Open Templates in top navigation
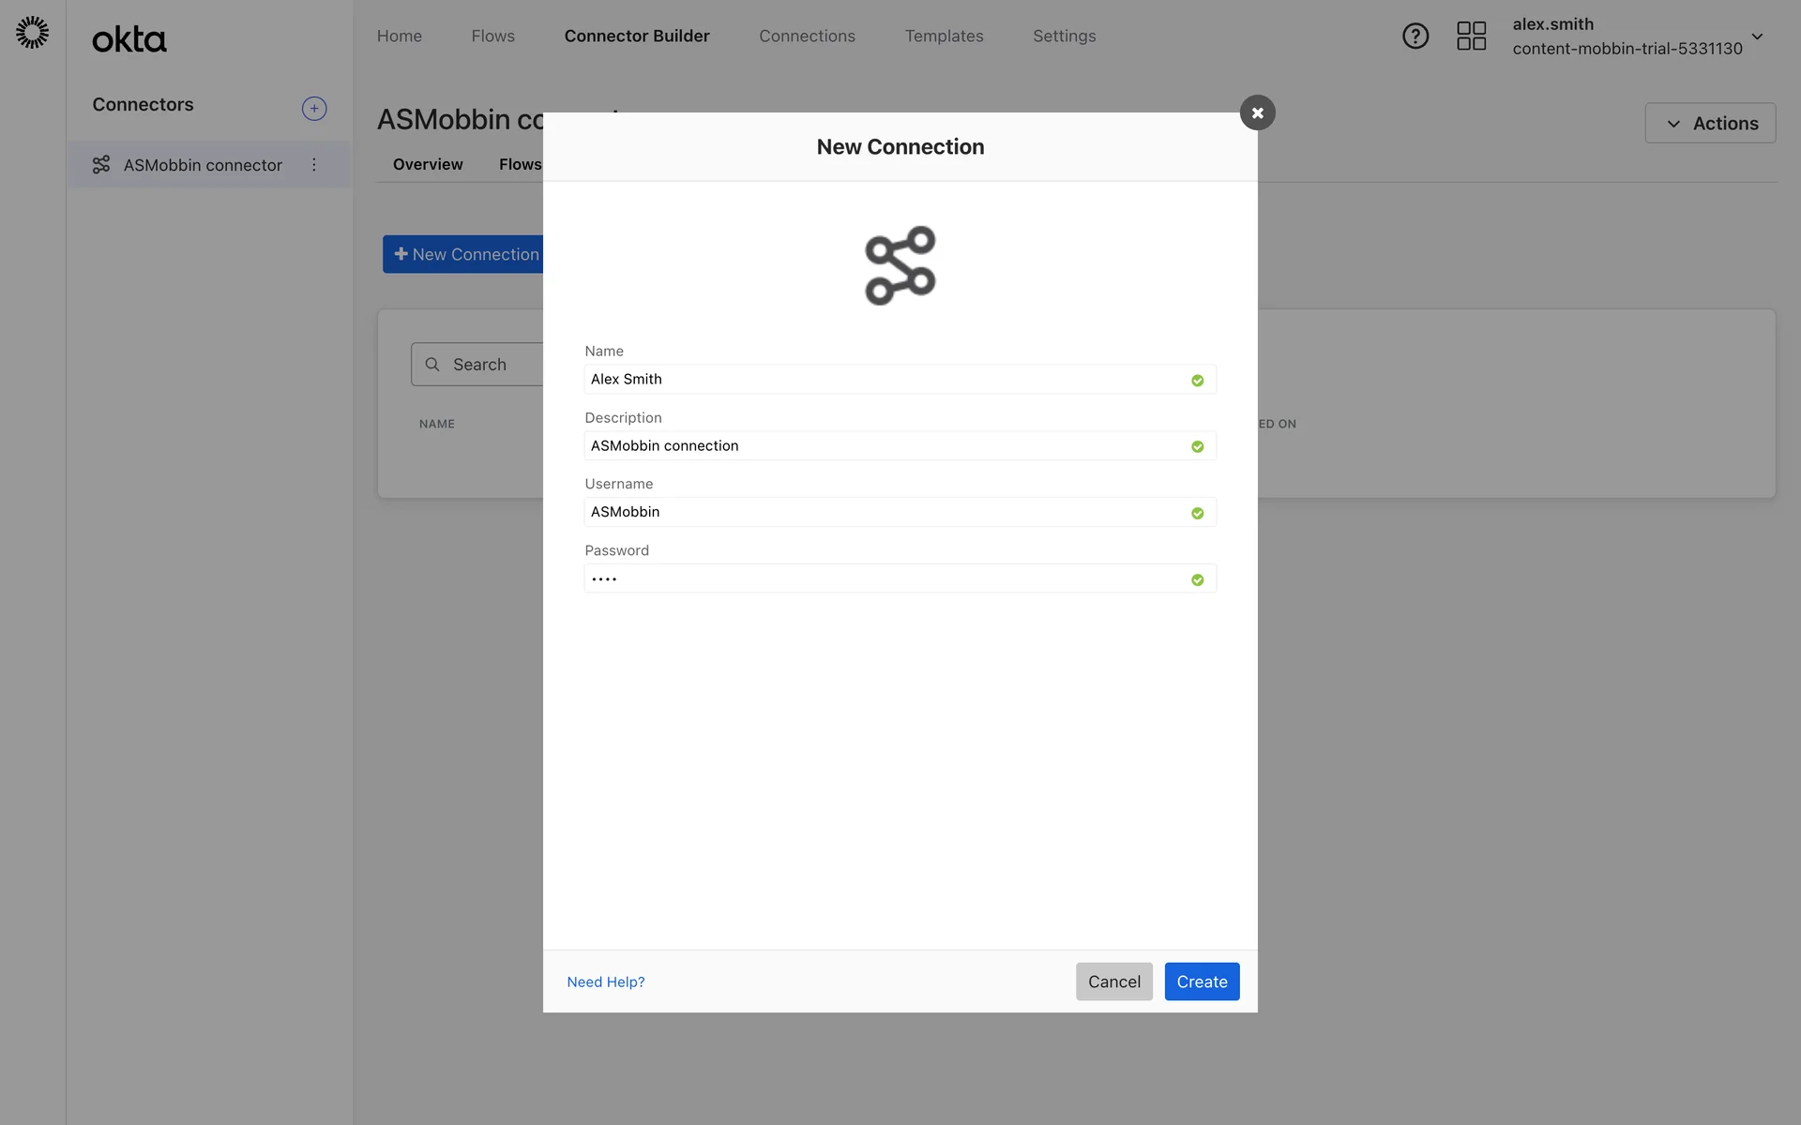 tap(944, 37)
